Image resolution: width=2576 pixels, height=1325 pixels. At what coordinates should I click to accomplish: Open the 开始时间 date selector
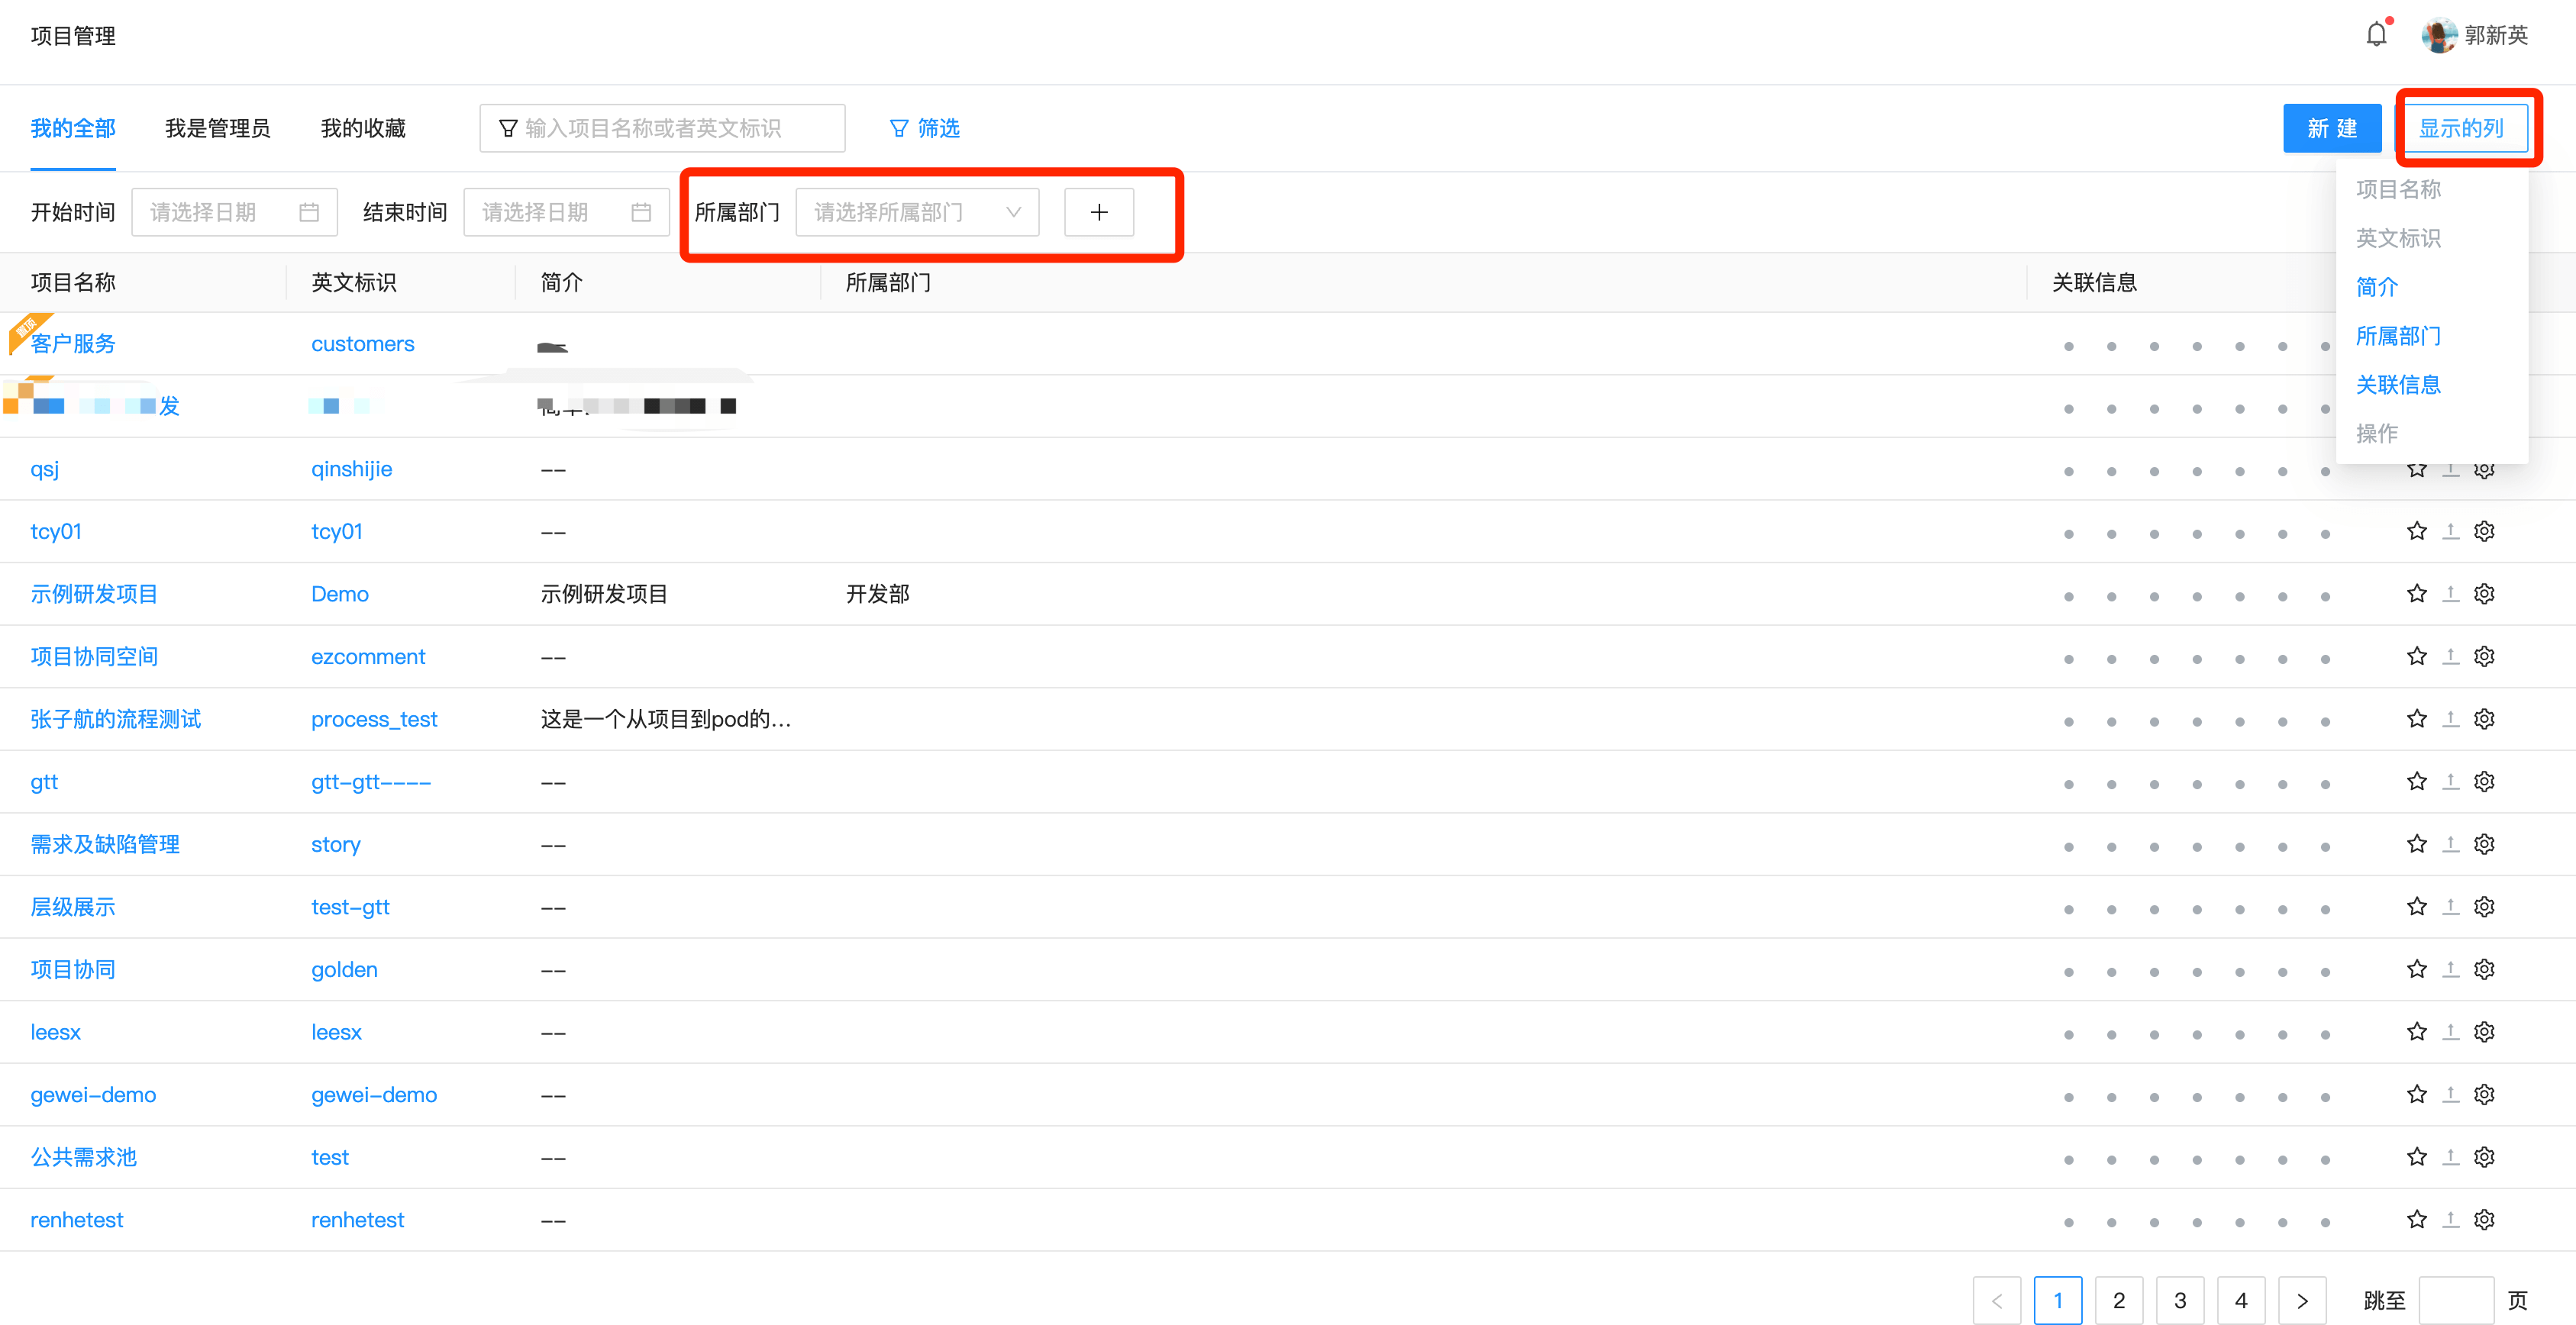pos(234,212)
